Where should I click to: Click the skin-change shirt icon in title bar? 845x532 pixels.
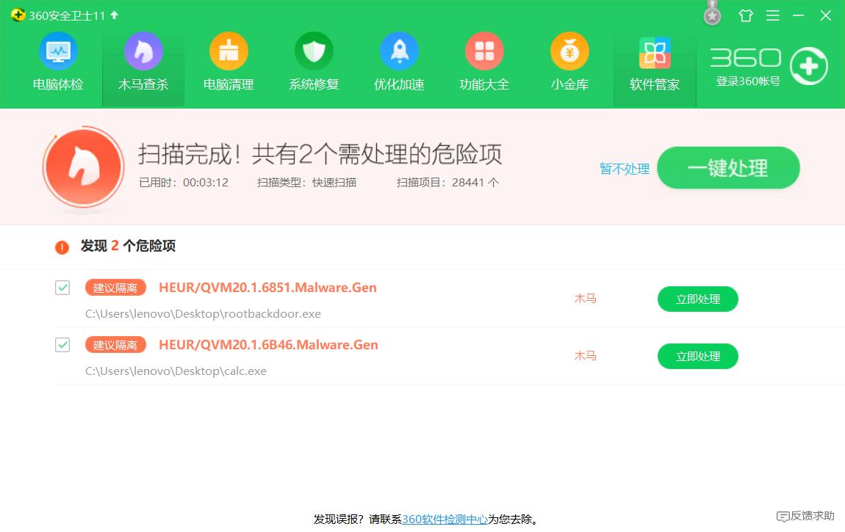tap(746, 15)
